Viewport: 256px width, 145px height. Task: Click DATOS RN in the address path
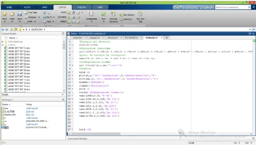pos(37,30)
